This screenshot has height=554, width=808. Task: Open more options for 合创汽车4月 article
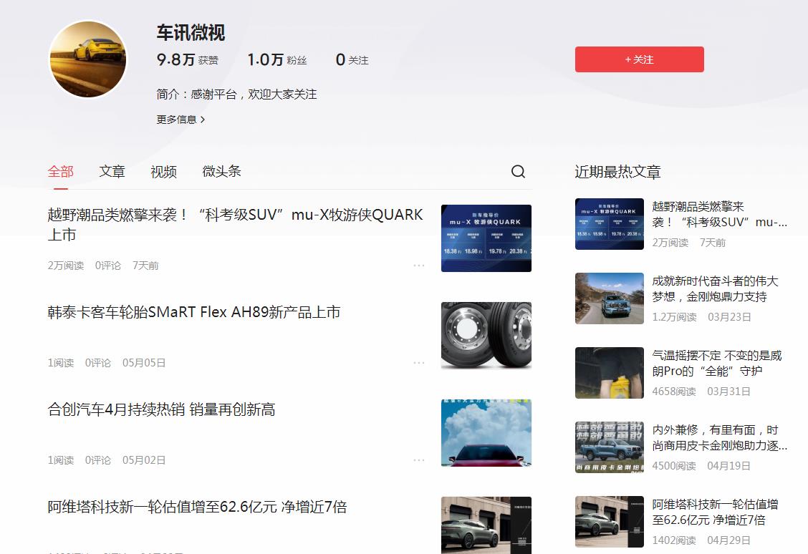point(419,460)
